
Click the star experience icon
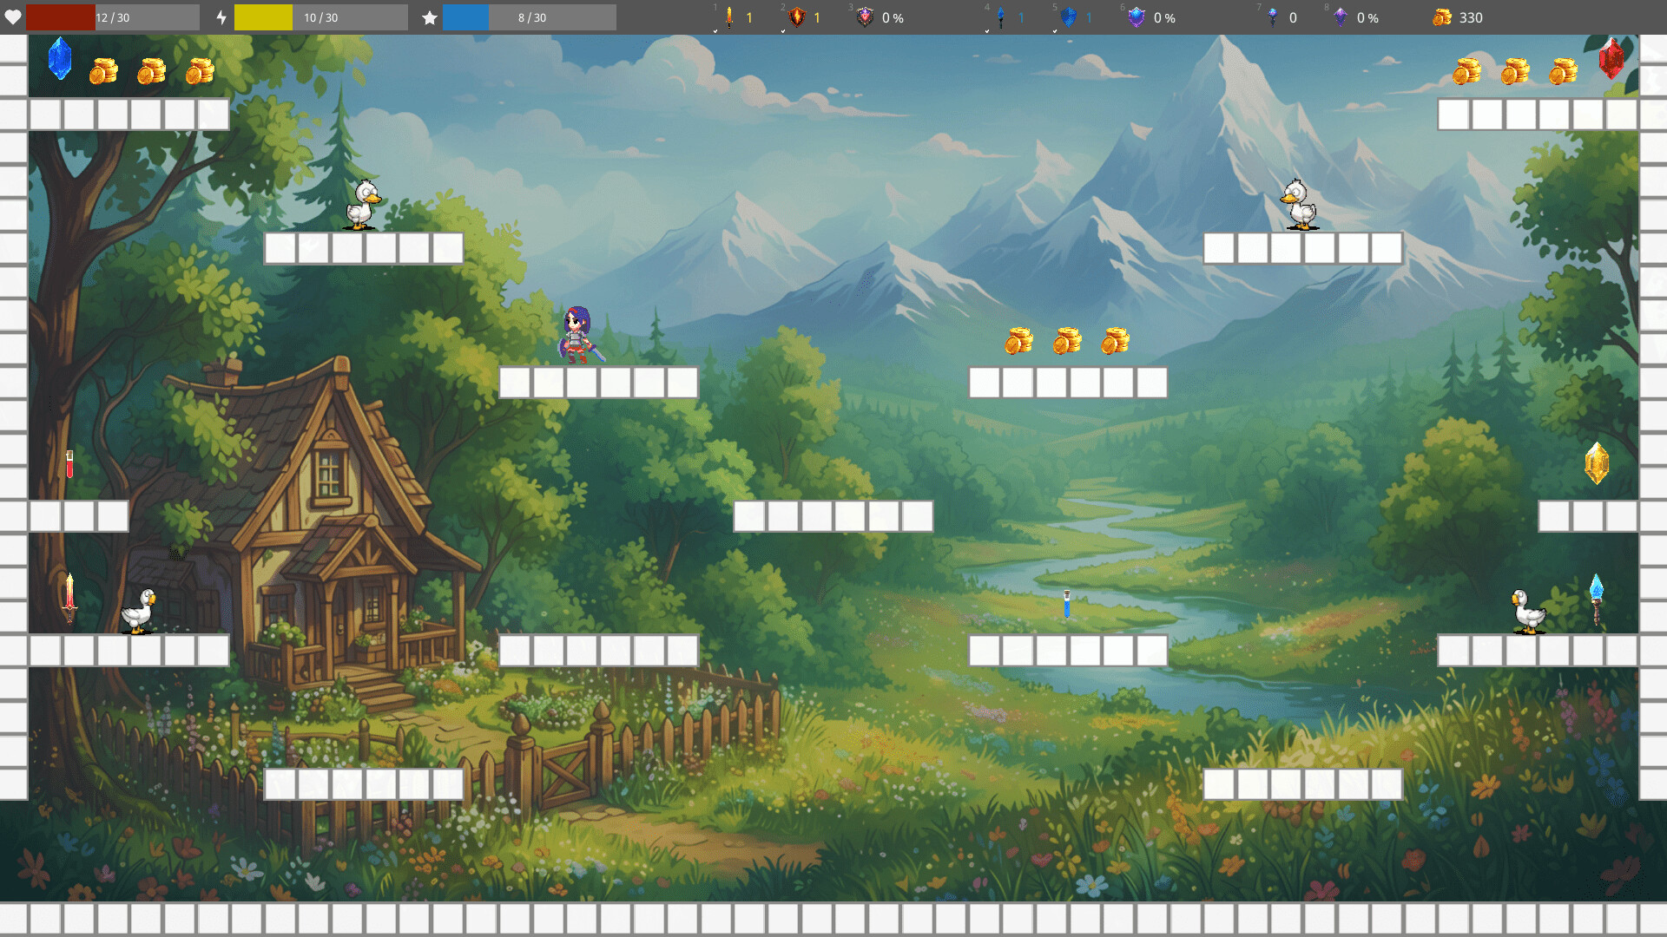pyautogui.click(x=429, y=17)
